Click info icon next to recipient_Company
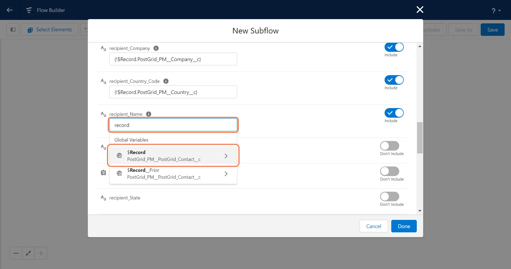511x269 pixels. tap(156, 48)
